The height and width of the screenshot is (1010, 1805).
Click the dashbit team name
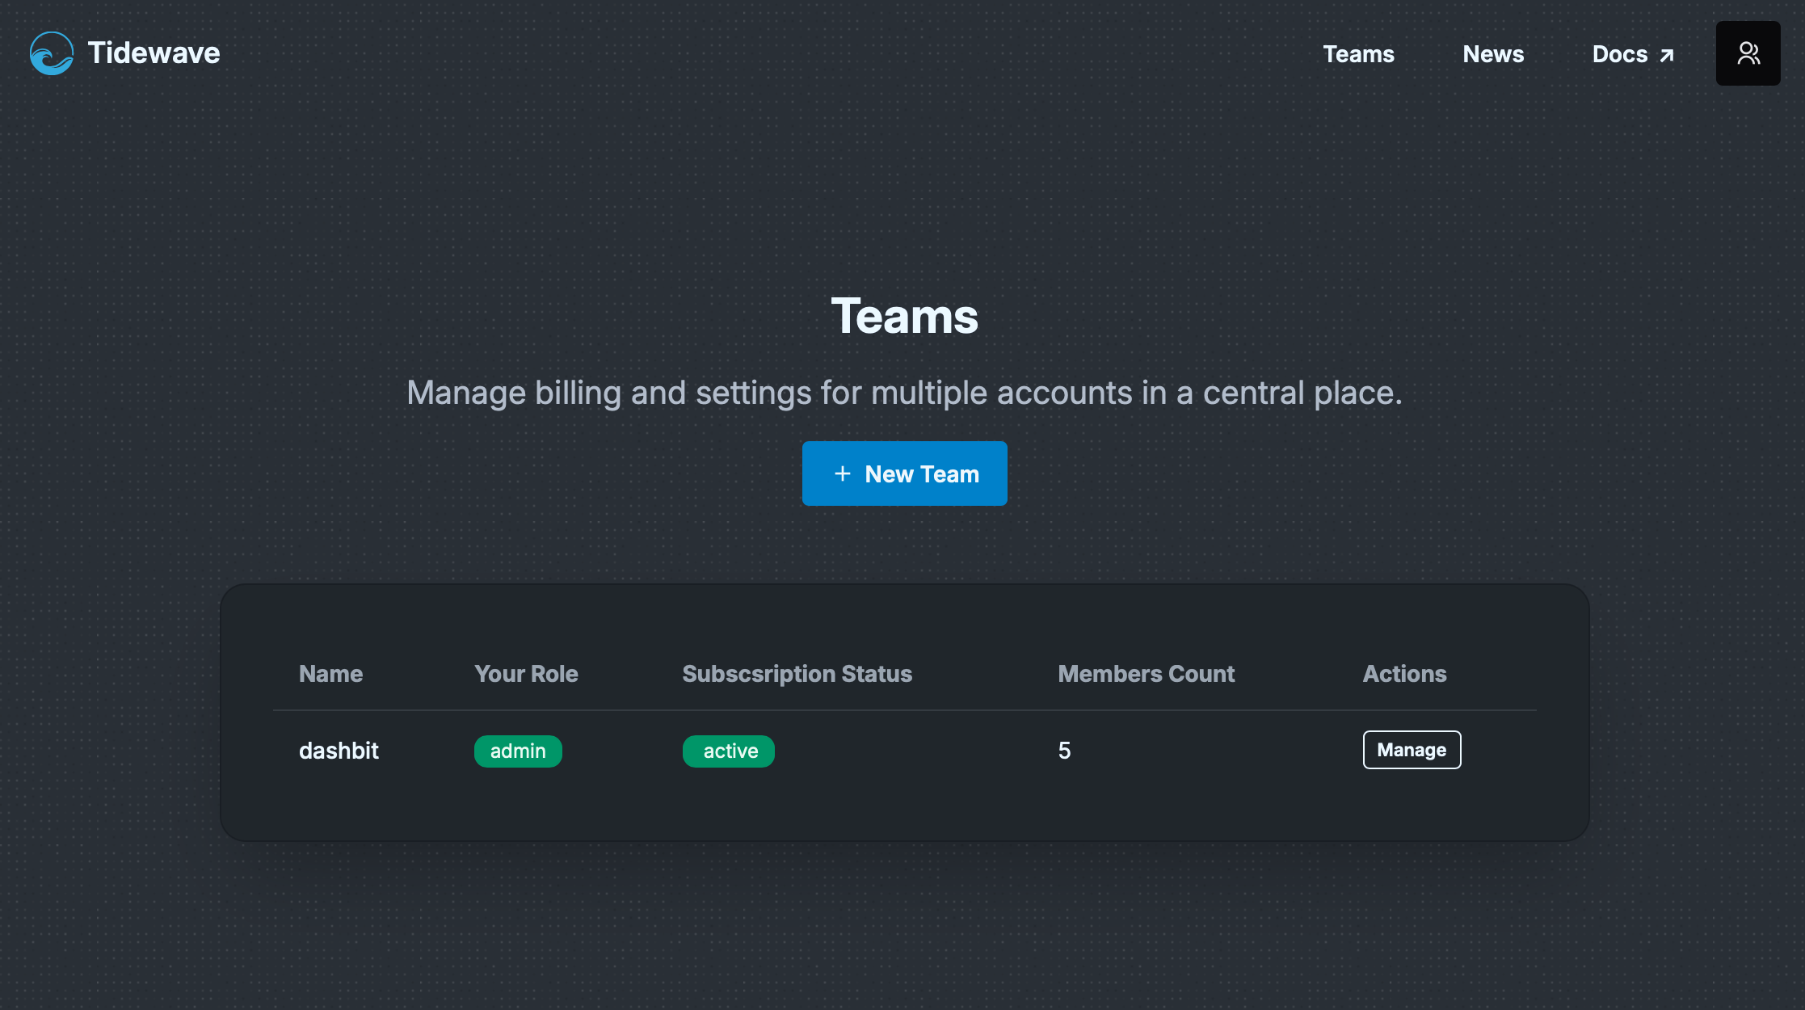339,751
